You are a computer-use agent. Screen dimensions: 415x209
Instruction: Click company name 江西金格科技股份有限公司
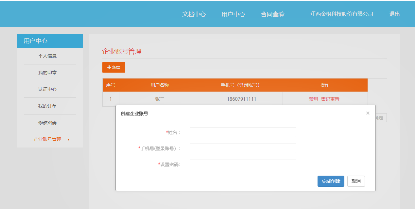(x=341, y=14)
